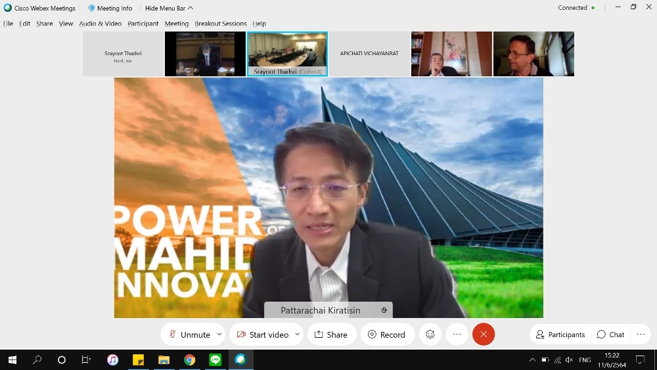Collapse menu bar with Hide Menu Bar
Screen dimensions: 657x370
(169, 8)
